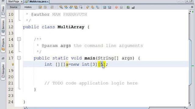
Task: Shift line right icon
Action: [x=109, y=7]
